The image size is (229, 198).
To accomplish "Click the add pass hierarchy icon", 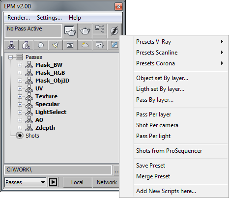I will 11,45.
